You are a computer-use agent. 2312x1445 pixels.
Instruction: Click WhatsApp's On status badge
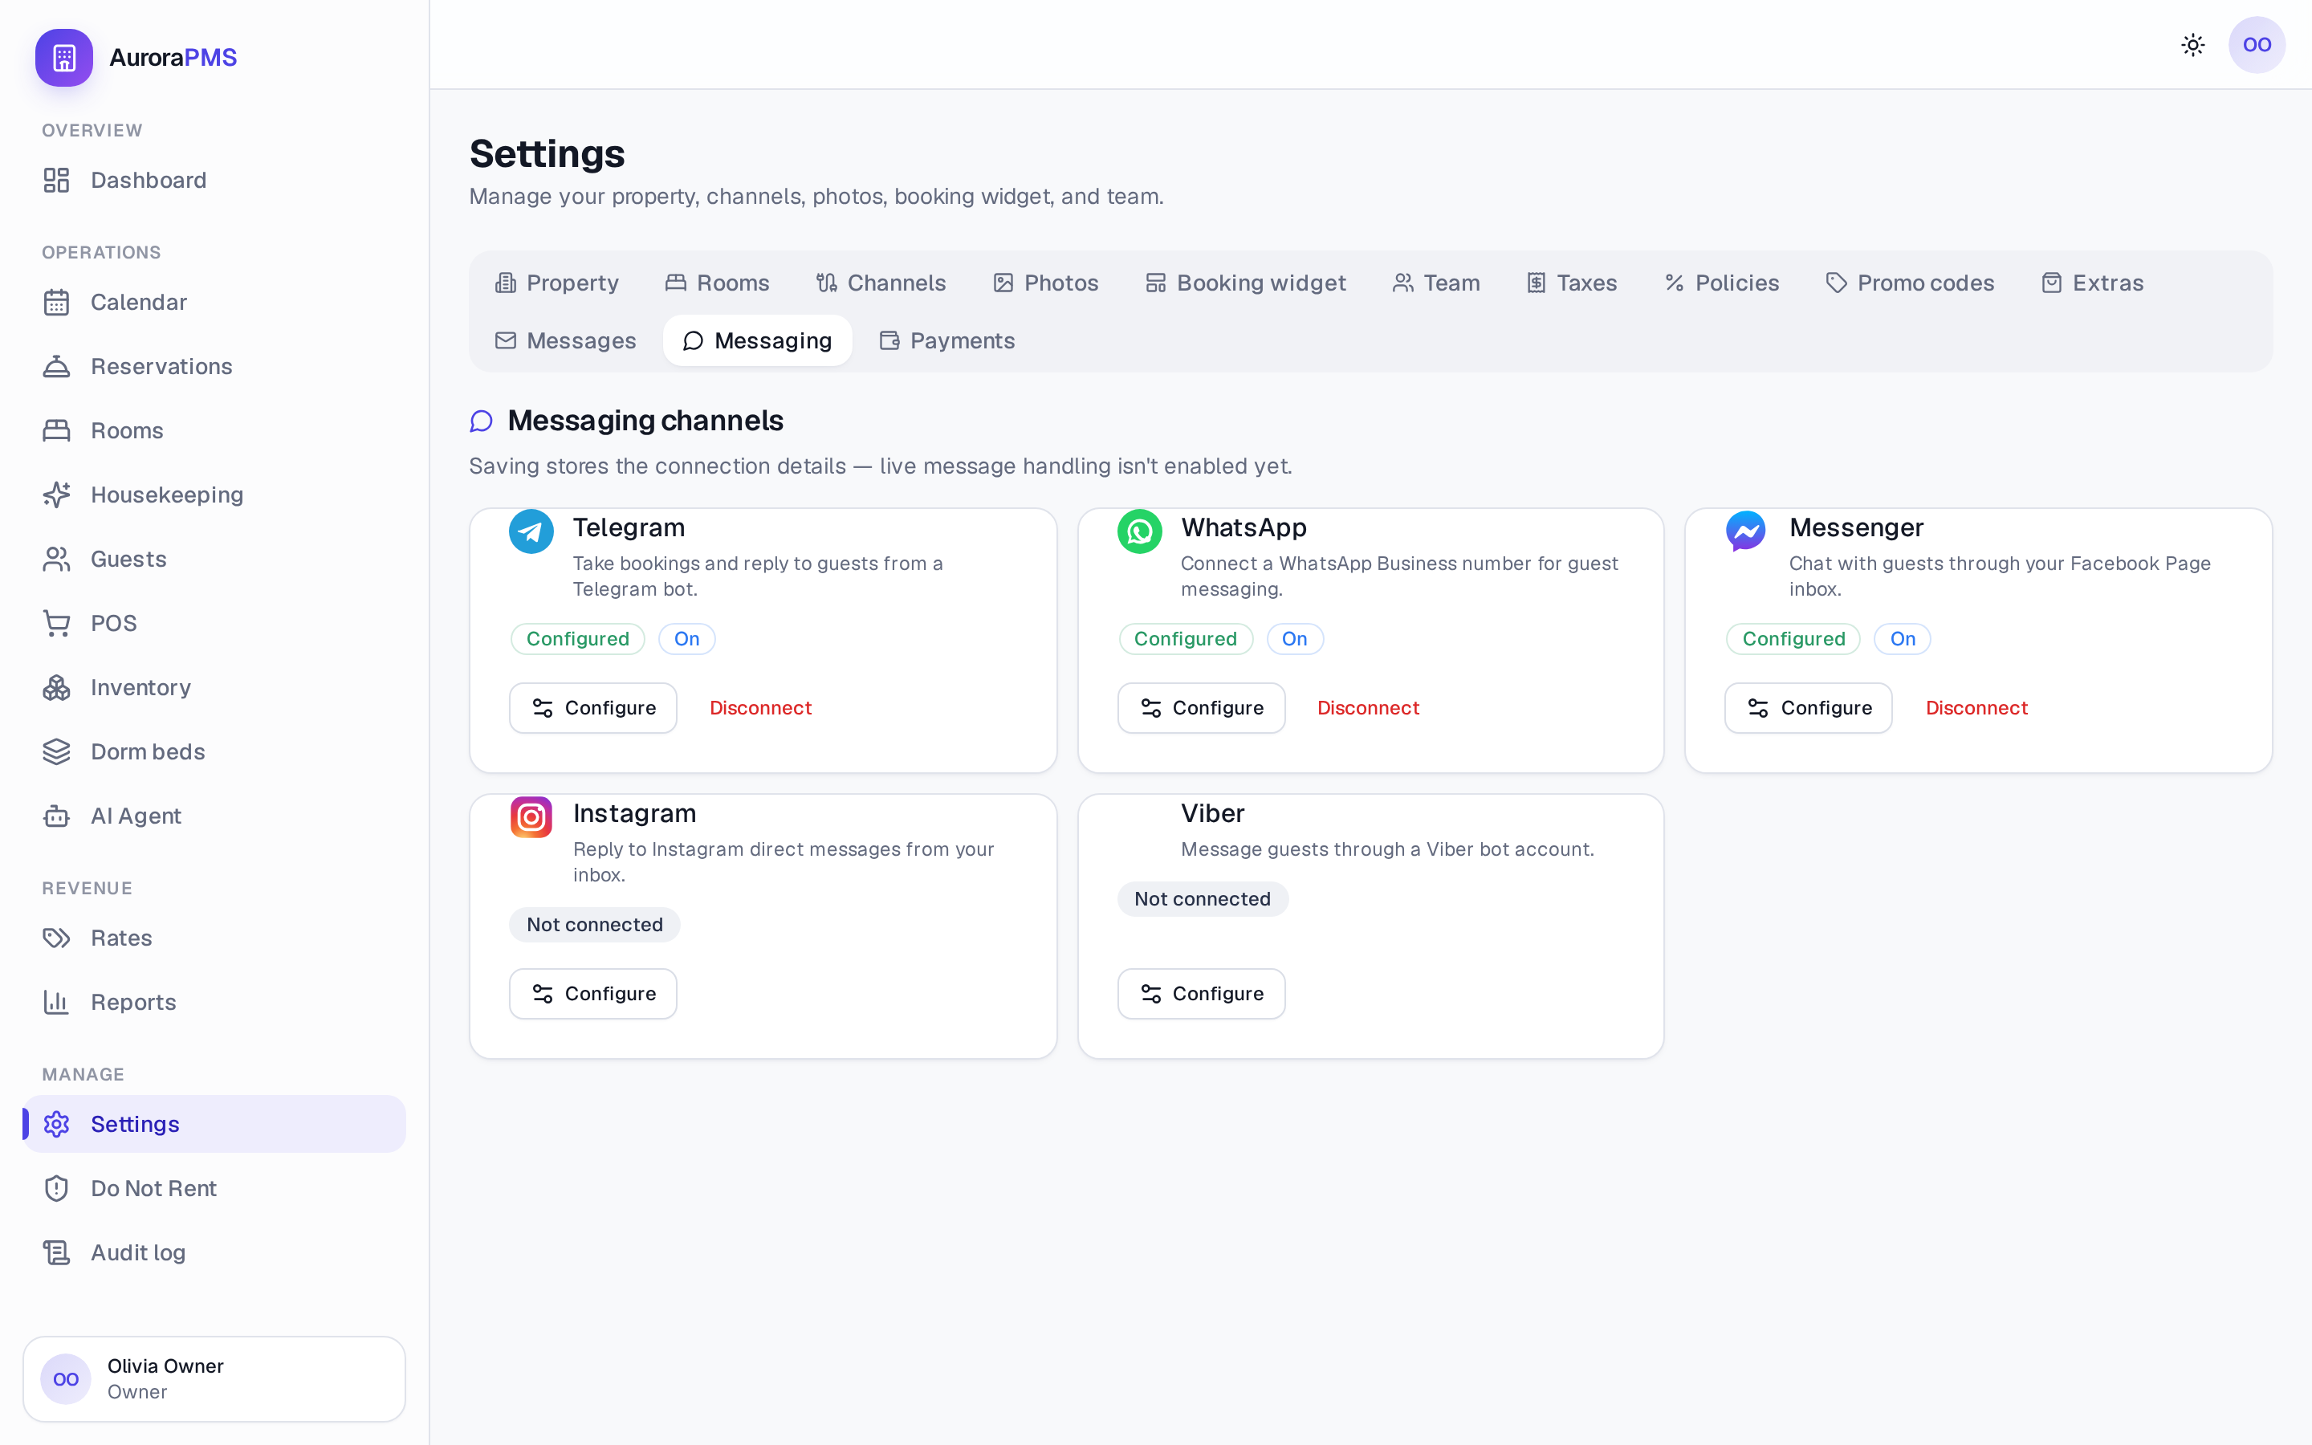[x=1295, y=639]
